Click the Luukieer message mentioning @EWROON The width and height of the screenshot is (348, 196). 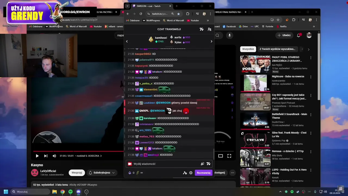(169, 103)
